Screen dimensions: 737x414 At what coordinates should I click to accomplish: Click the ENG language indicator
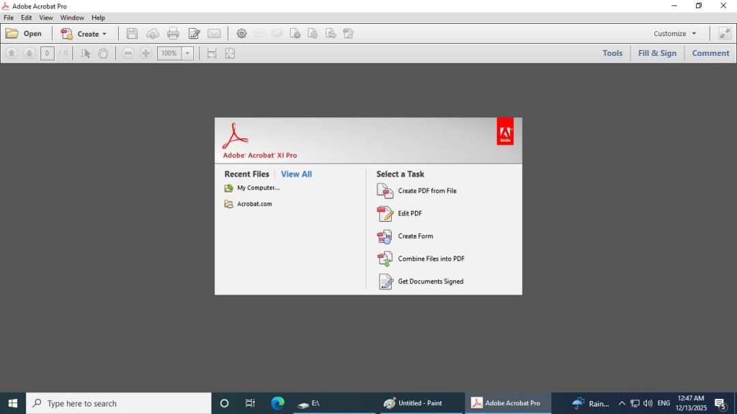[664, 403]
